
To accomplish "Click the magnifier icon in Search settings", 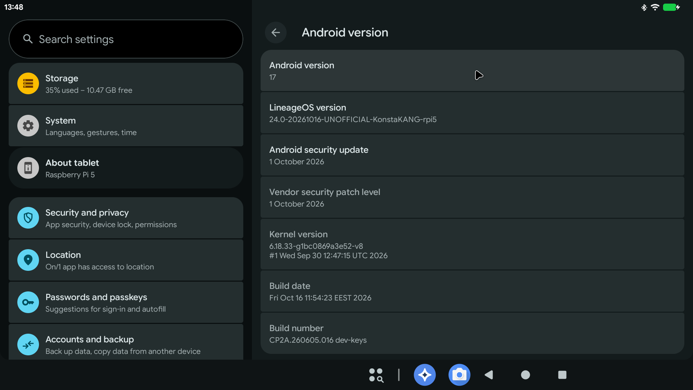I will (x=28, y=39).
